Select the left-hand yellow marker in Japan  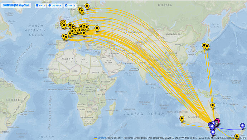coord(204,46)
